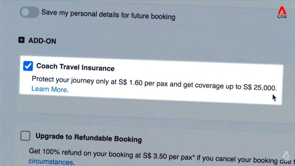Uncheck the Coach Travel Insurance checkbox

[x=28, y=66]
